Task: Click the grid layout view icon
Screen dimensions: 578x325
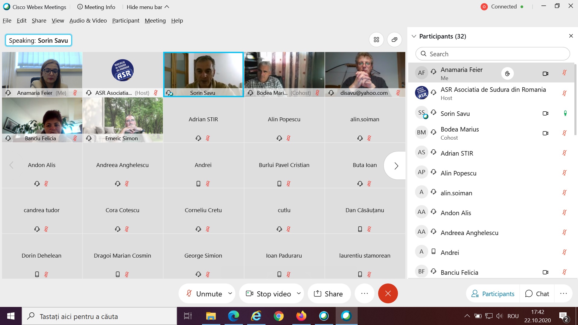Action: [x=376, y=40]
